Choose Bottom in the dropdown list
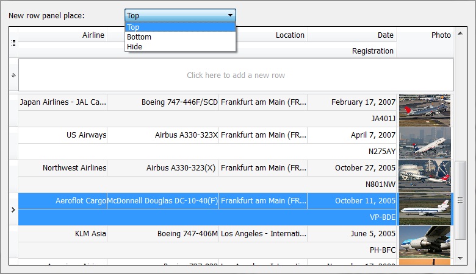This screenshot has height=274, width=476. pos(180,37)
